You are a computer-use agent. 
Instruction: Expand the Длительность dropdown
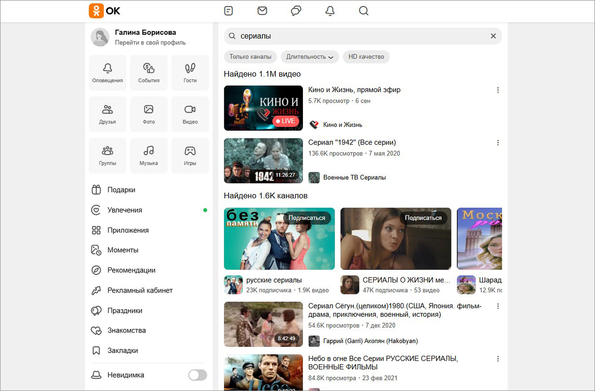tap(310, 56)
